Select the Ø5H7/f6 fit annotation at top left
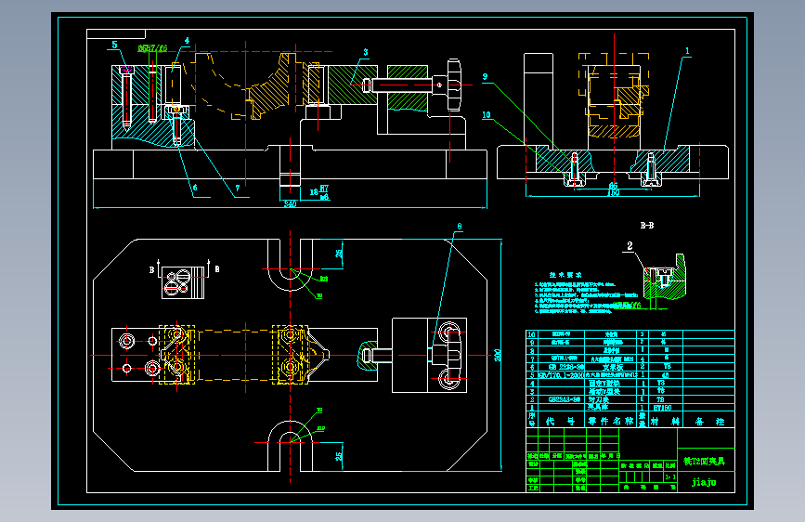This screenshot has width=805, height=522. (152, 49)
